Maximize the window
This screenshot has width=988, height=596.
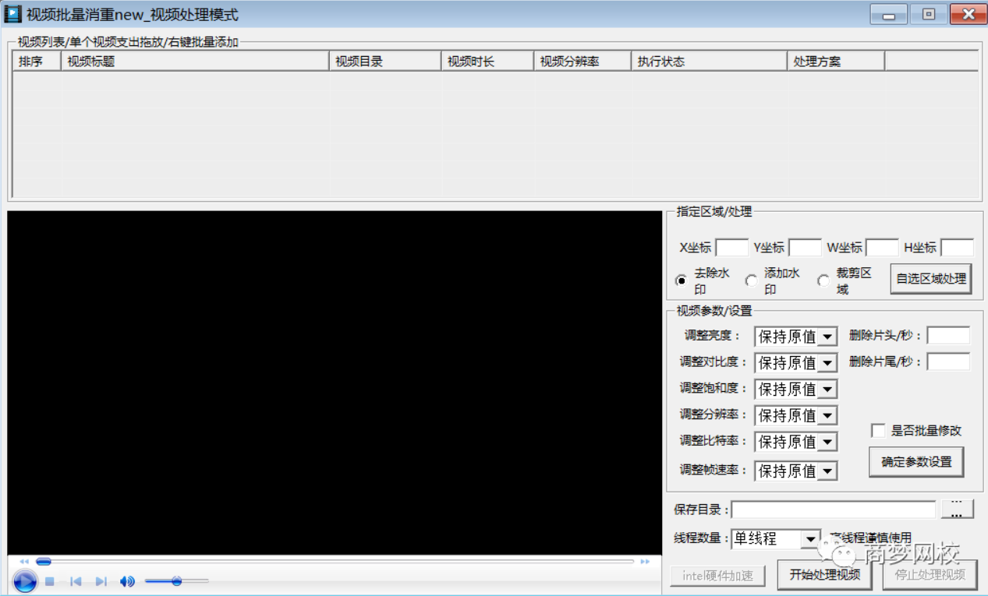point(929,14)
